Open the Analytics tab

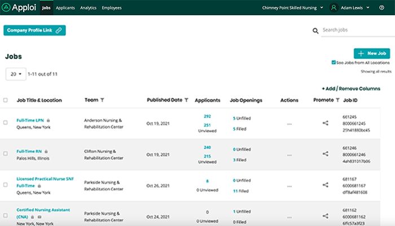coord(88,8)
